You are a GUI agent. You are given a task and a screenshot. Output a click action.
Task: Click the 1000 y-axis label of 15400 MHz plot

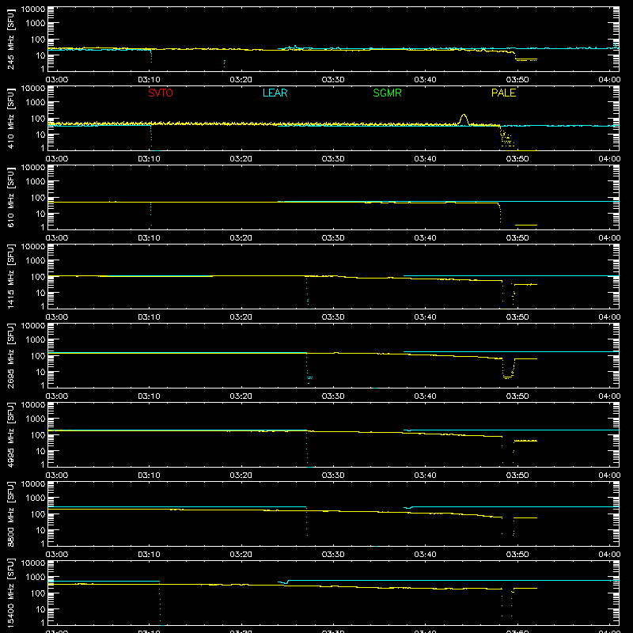click(36, 578)
